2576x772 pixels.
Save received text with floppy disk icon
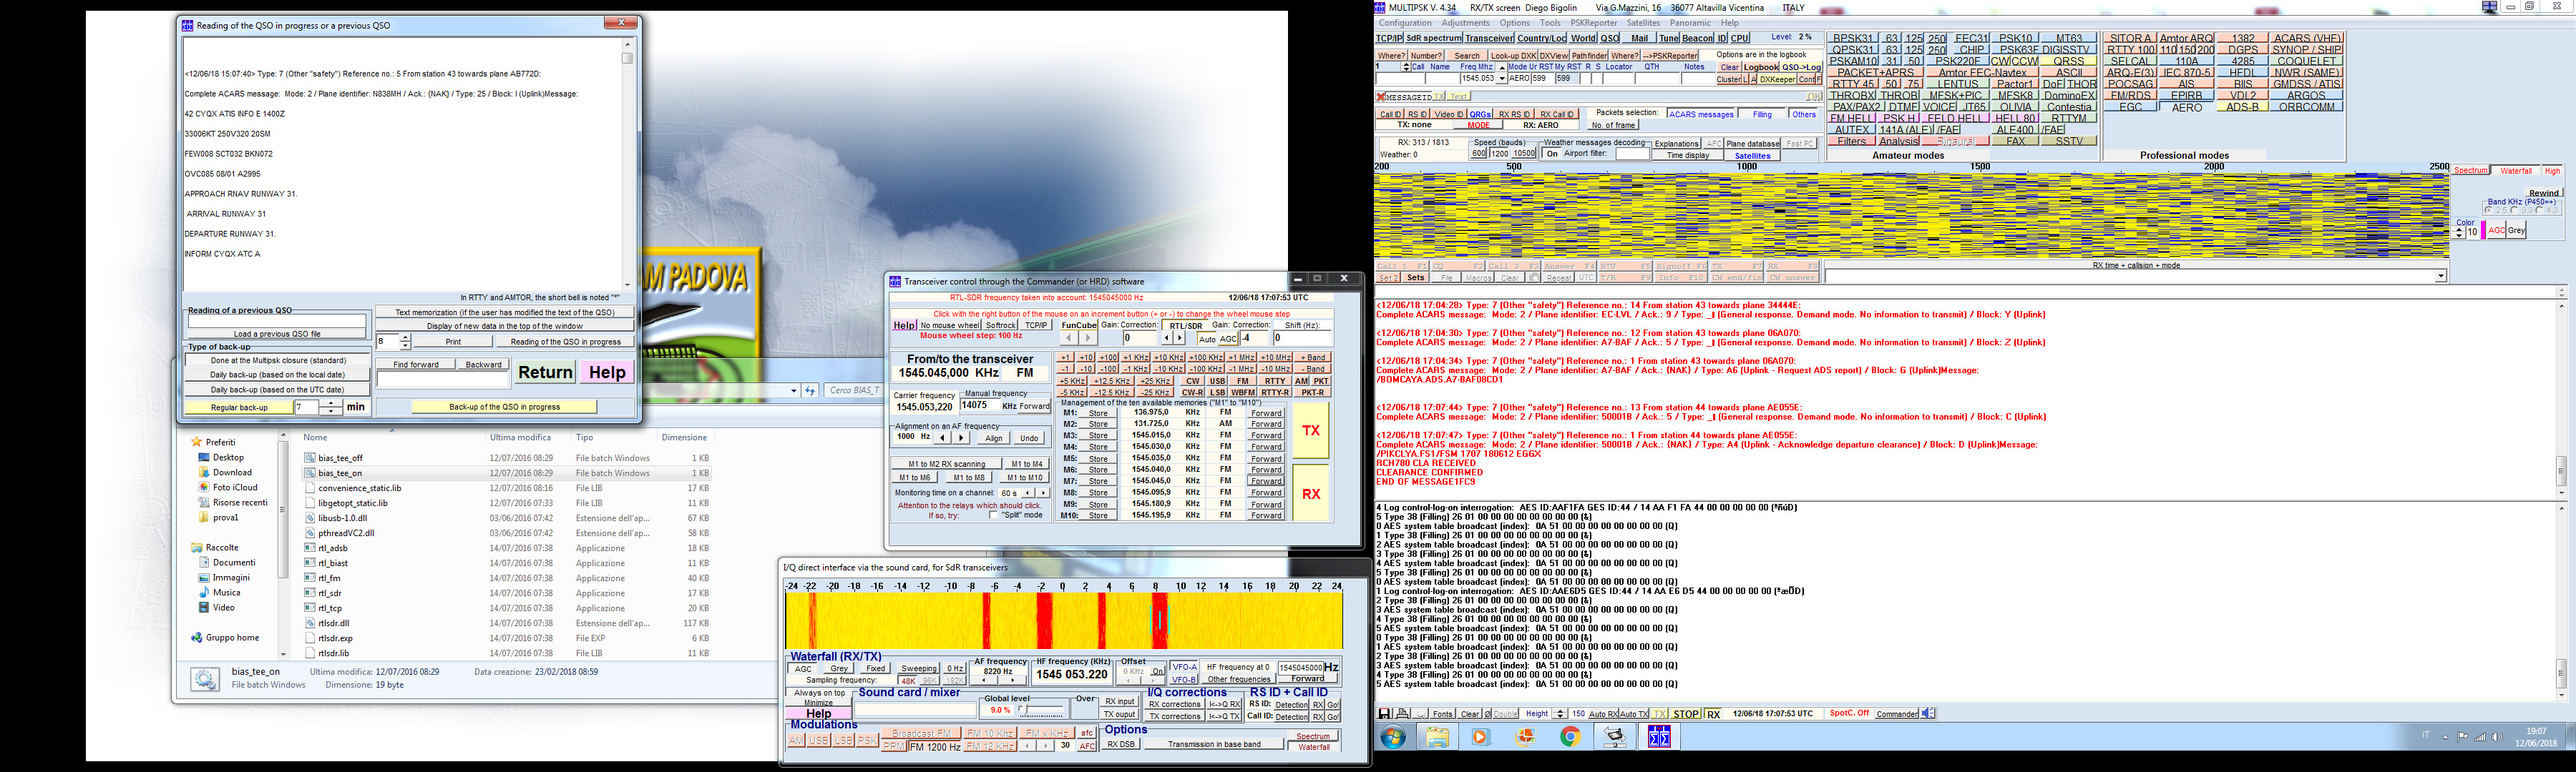point(1384,714)
